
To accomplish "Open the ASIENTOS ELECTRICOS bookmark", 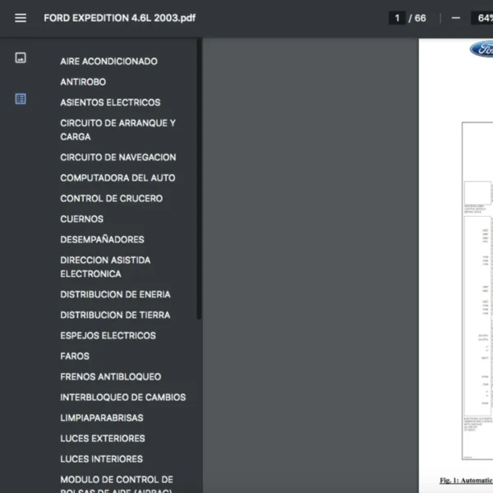I will point(110,103).
